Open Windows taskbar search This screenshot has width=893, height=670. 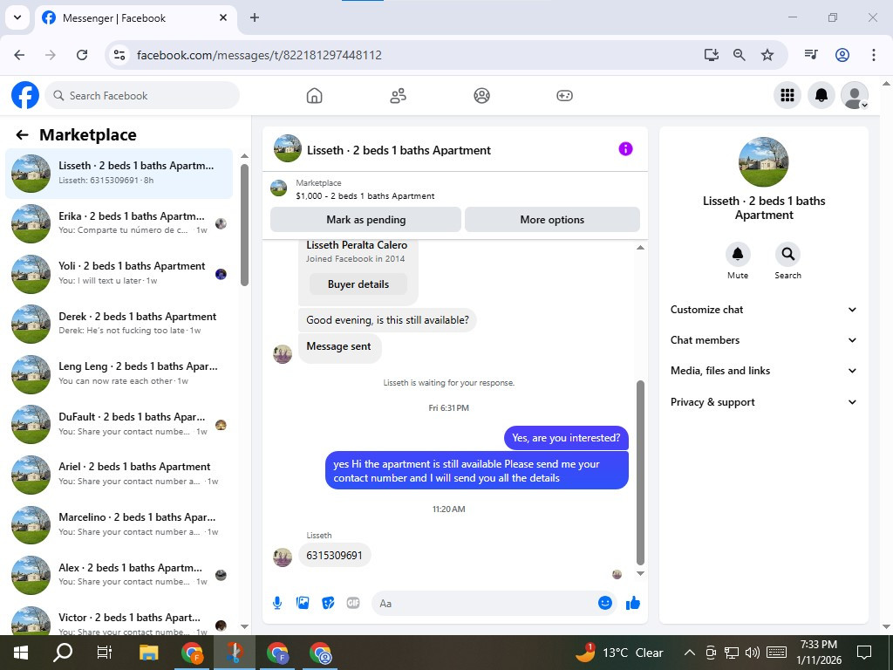click(63, 653)
